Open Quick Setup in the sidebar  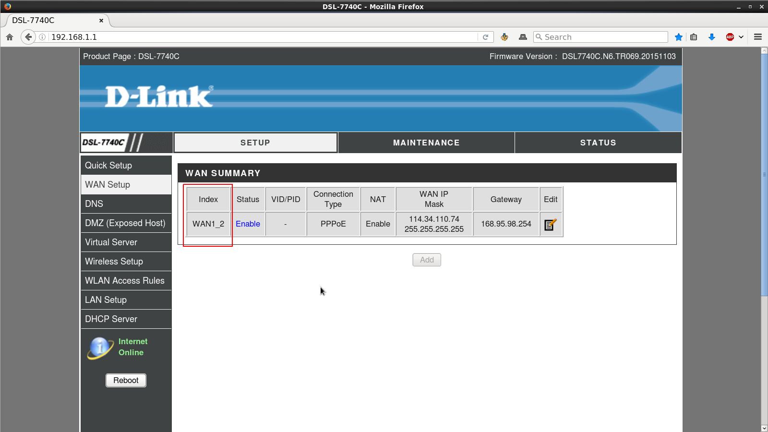(x=126, y=165)
